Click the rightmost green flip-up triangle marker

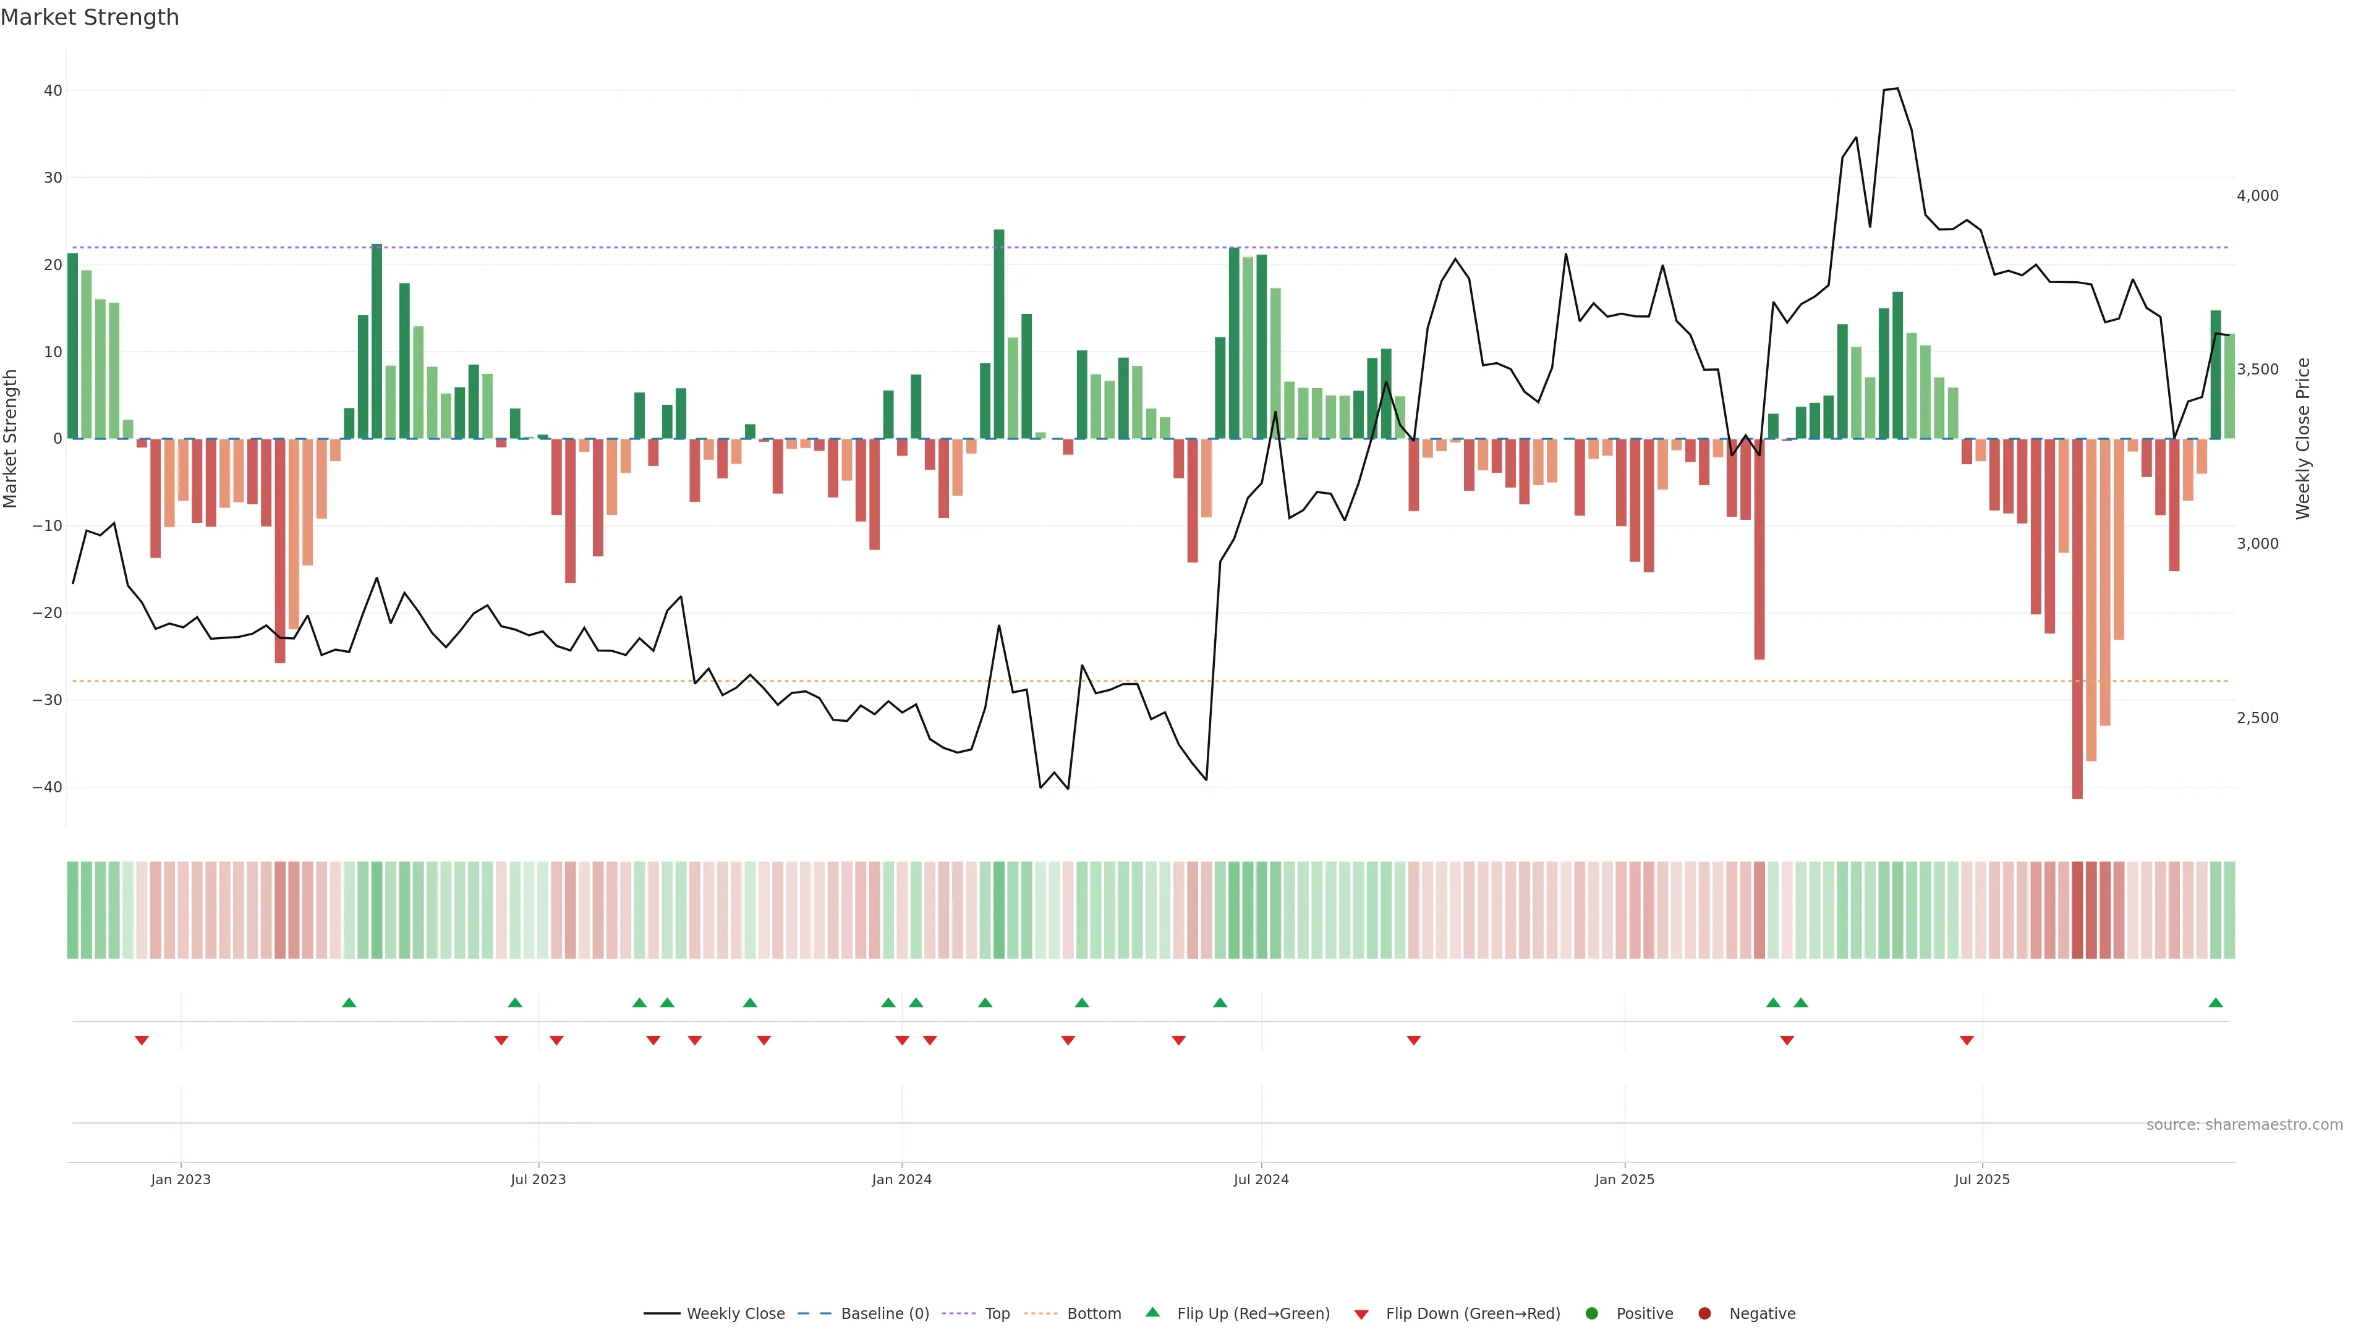pyautogui.click(x=2216, y=1002)
